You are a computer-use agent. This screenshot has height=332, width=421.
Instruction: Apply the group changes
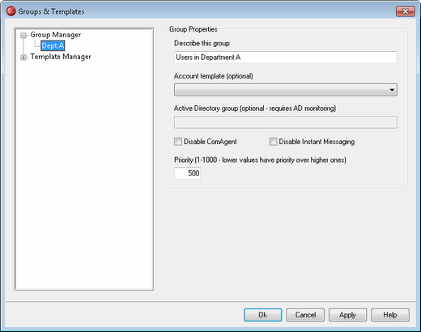pyautogui.click(x=347, y=315)
